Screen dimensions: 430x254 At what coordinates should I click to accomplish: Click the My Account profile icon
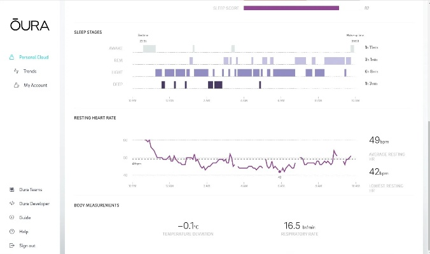[15, 85]
